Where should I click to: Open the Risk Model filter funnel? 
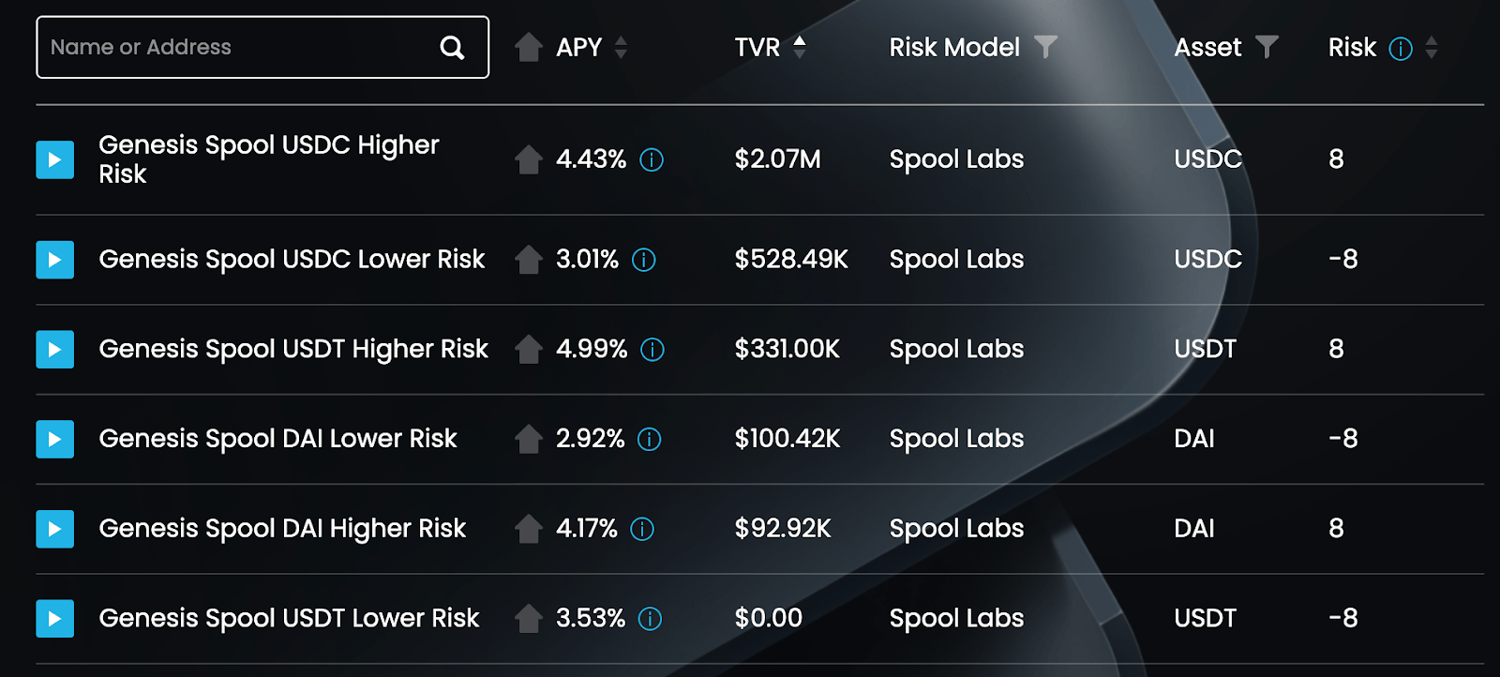click(x=1045, y=47)
